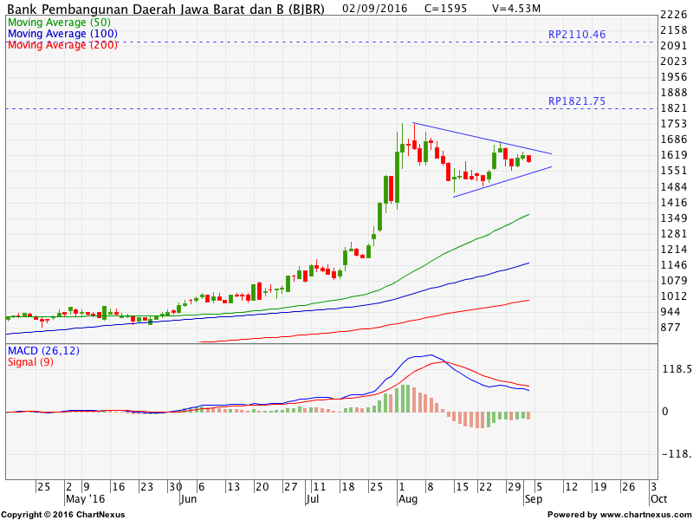Open the Powered by www.chartnexus.com link
Image resolution: width=693 pixels, height=520 pixels.
click(619, 515)
